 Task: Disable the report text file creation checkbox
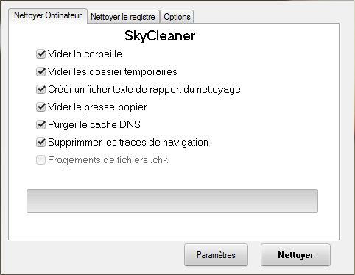[41, 90]
